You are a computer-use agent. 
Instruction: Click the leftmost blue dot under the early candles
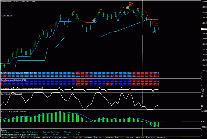tap(23, 55)
